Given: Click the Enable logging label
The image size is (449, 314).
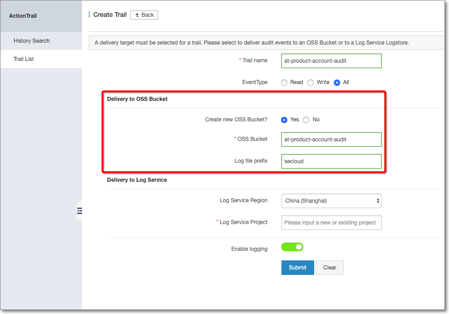Looking at the screenshot, I should click(x=250, y=249).
